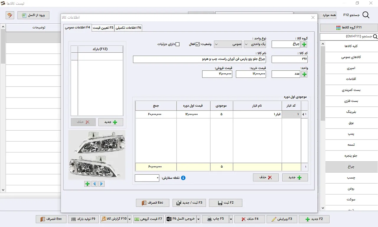Click the paint palette icon button beside ورود از اکسل
This screenshot has width=378, height=227.
coord(10,15)
